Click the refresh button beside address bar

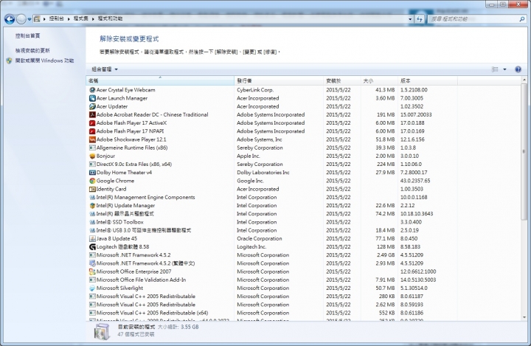420,19
